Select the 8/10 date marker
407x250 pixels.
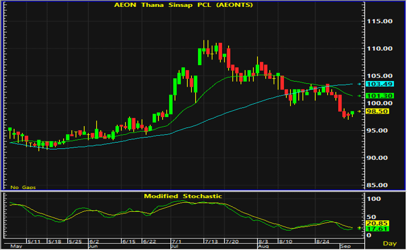pos(286,241)
